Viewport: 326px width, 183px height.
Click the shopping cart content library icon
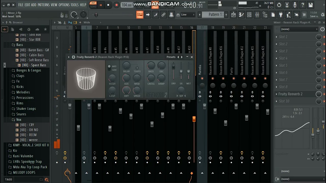point(304,15)
